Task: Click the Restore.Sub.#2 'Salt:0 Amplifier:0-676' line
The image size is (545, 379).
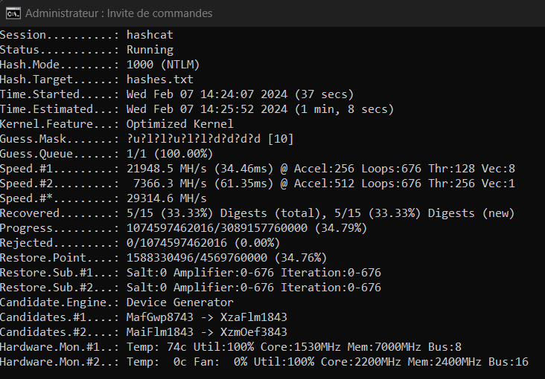Action: (200, 288)
